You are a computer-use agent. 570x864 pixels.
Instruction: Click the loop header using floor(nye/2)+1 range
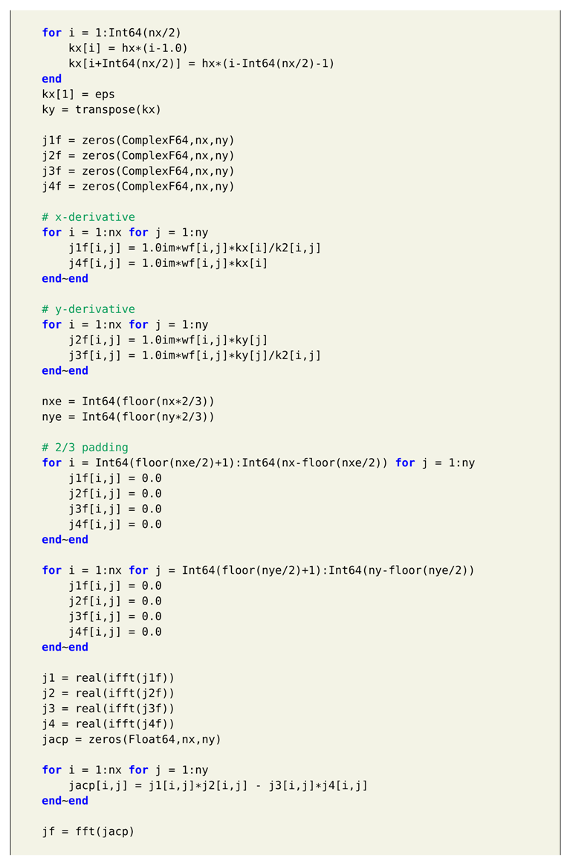pyautogui.click(x=258, y=570)
